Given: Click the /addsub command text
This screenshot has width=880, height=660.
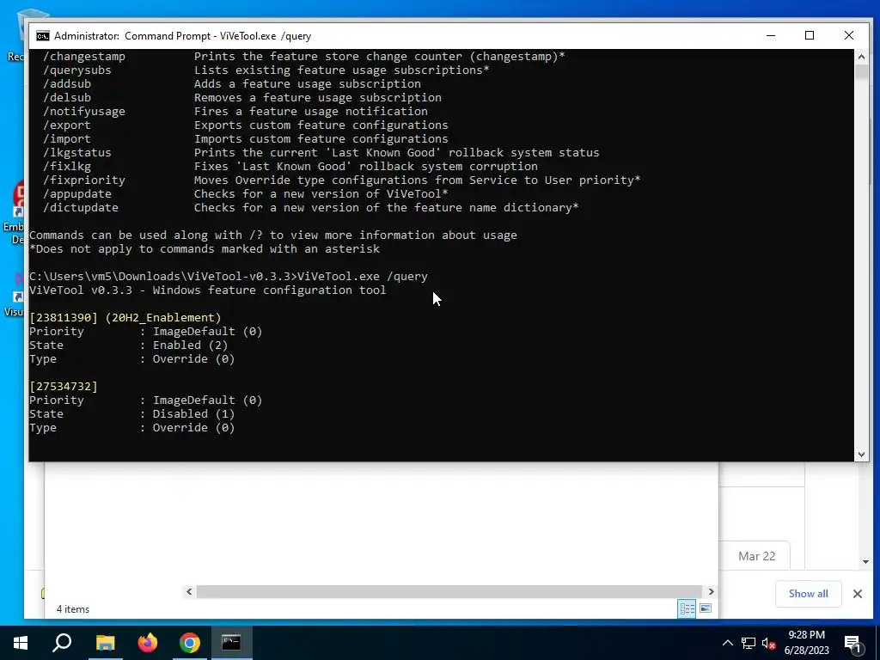Looking at the screenshot, I should (67, 84).
